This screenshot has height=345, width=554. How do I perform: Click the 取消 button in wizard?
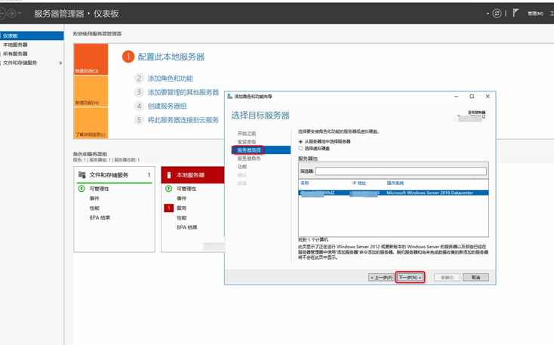tap(476, 278)
